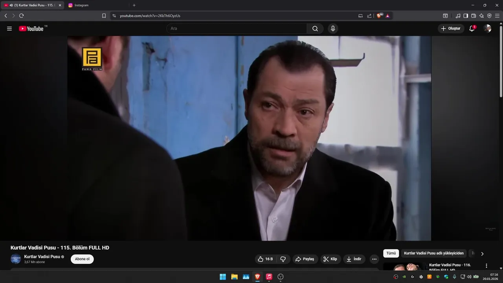Focus the YouTube Ara search box

[x=237, y=29]
